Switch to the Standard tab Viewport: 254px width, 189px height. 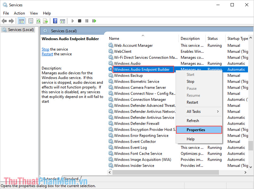tap(71, 179)
